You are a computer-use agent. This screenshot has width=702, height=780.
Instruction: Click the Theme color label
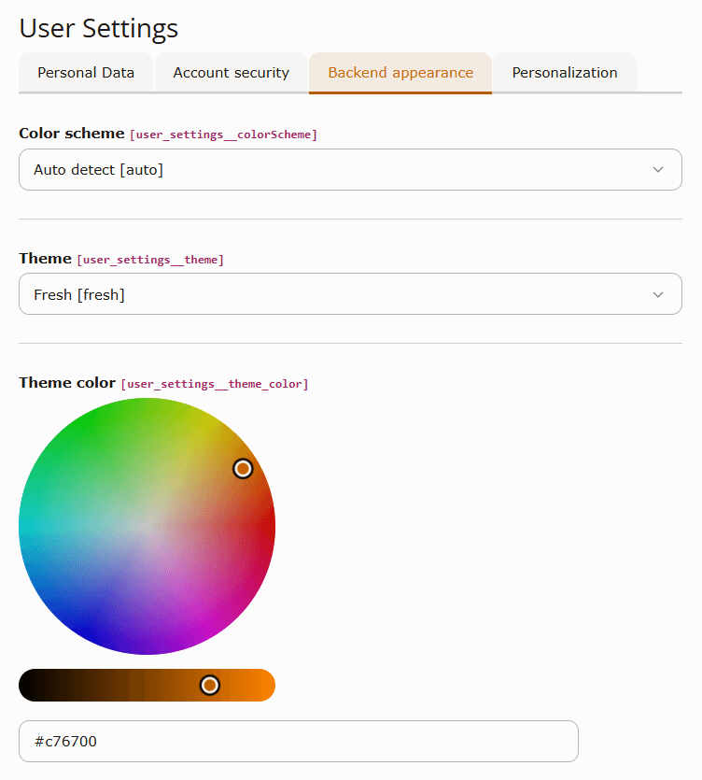(x=67, y=383)
